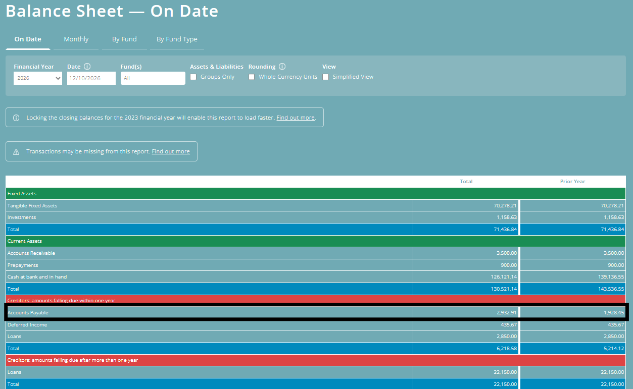Enable the Groups Only checkbox
The height and width of the screenshot is (389, 633).
(193, 77)
